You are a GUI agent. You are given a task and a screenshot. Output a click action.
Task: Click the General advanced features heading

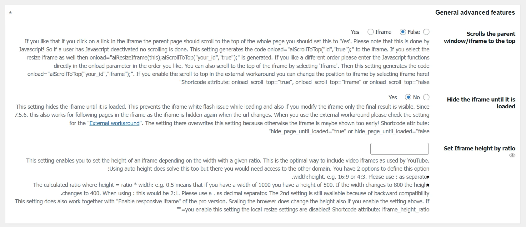coord(475,12)
